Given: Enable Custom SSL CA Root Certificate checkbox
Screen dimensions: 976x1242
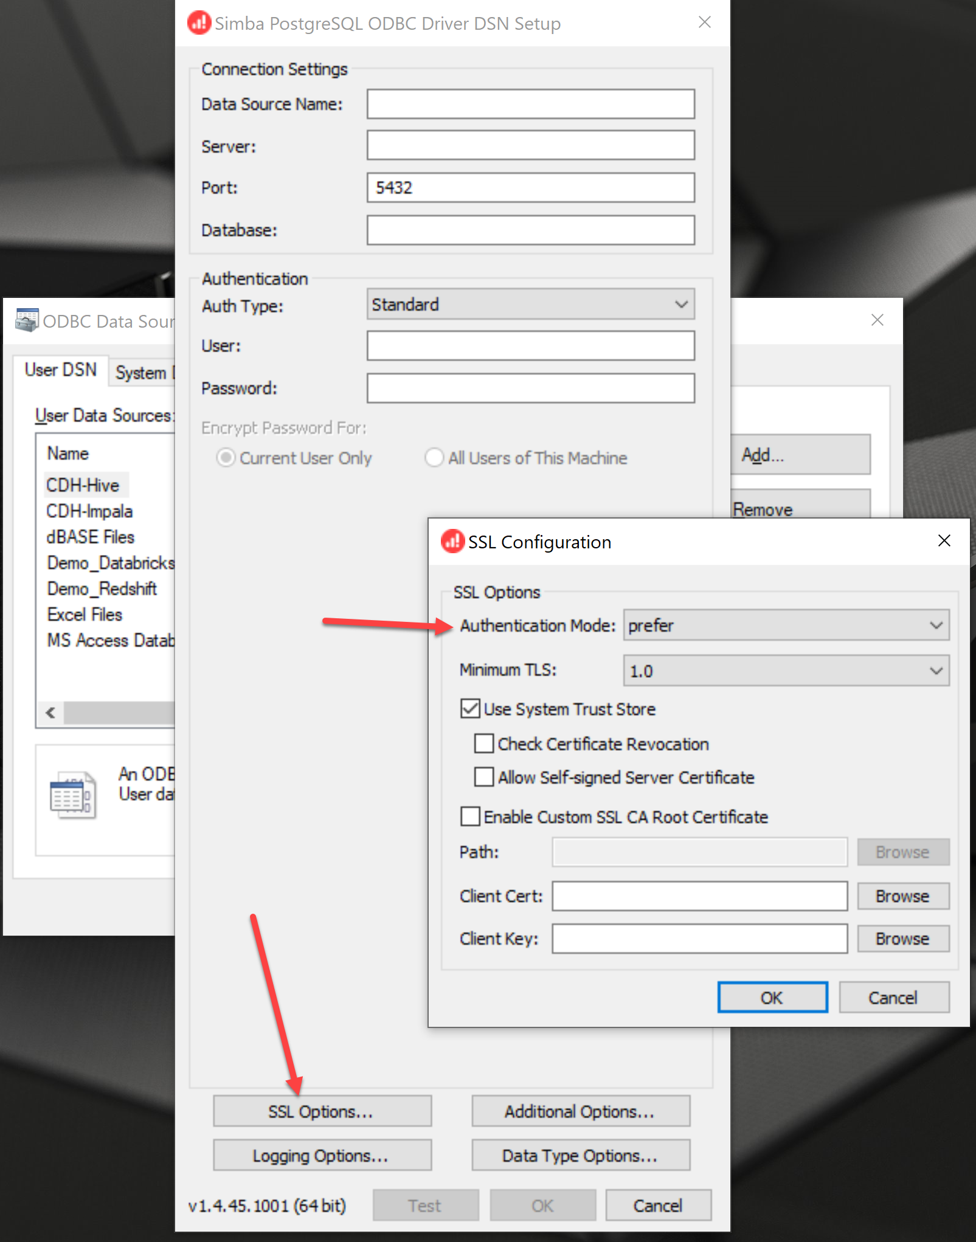Looking at the screenshot, I should (470, 816).
